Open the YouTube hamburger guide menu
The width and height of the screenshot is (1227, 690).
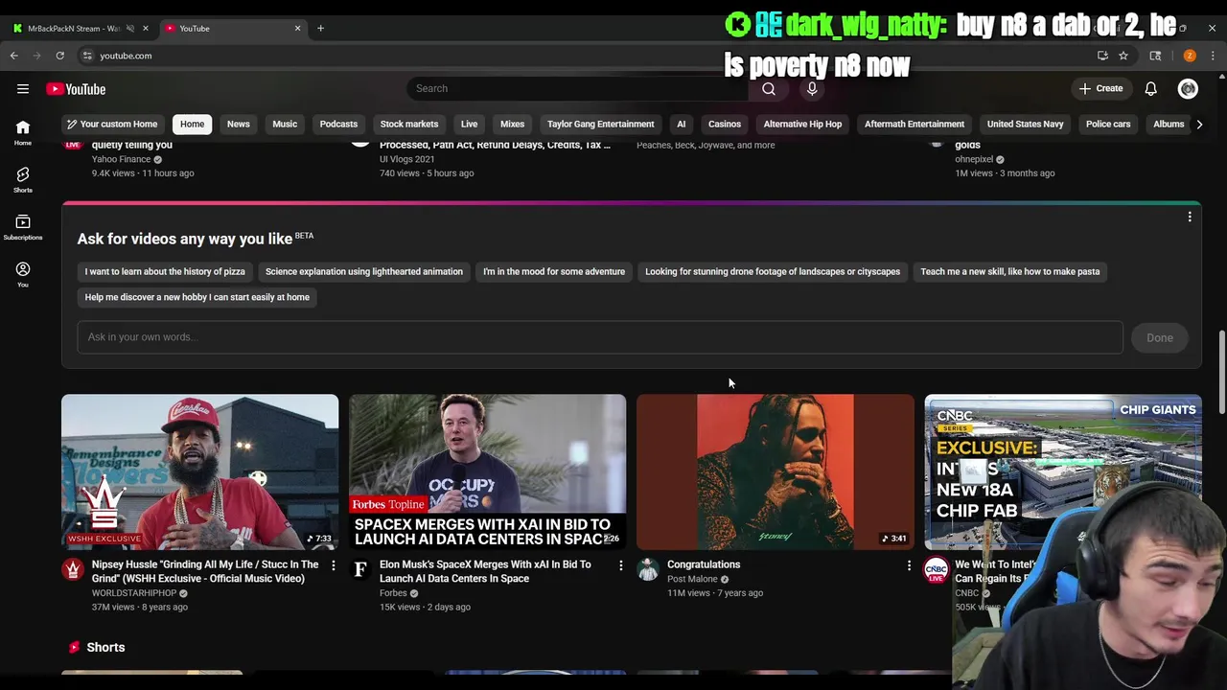[23, 89]
